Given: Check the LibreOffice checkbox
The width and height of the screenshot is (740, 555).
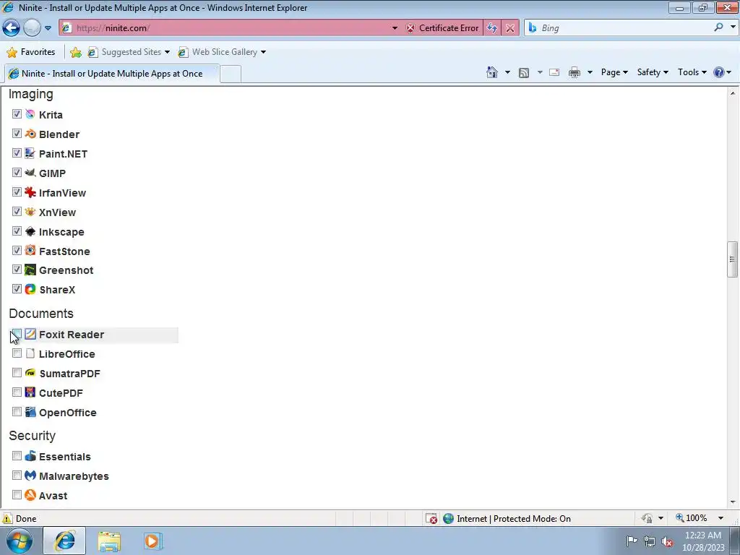Looking at the screenshot, I should tap(17, 353).
